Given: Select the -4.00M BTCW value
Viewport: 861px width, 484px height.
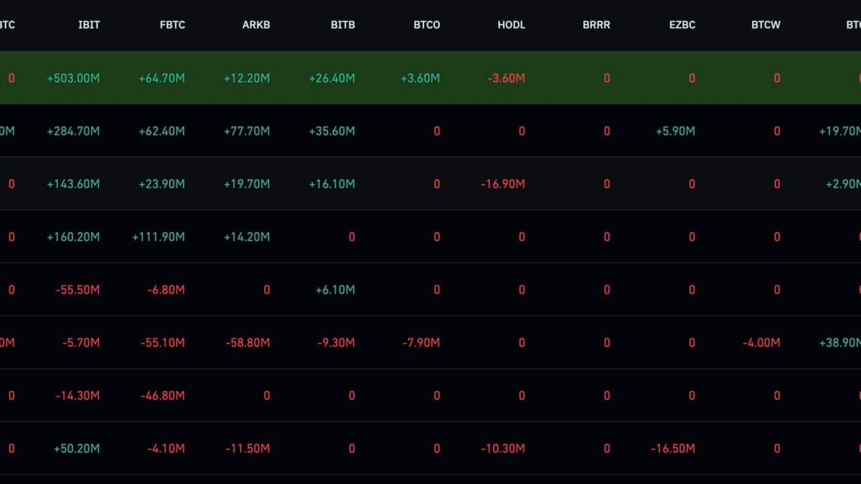Looking at the screenshot, I should 761,343.
